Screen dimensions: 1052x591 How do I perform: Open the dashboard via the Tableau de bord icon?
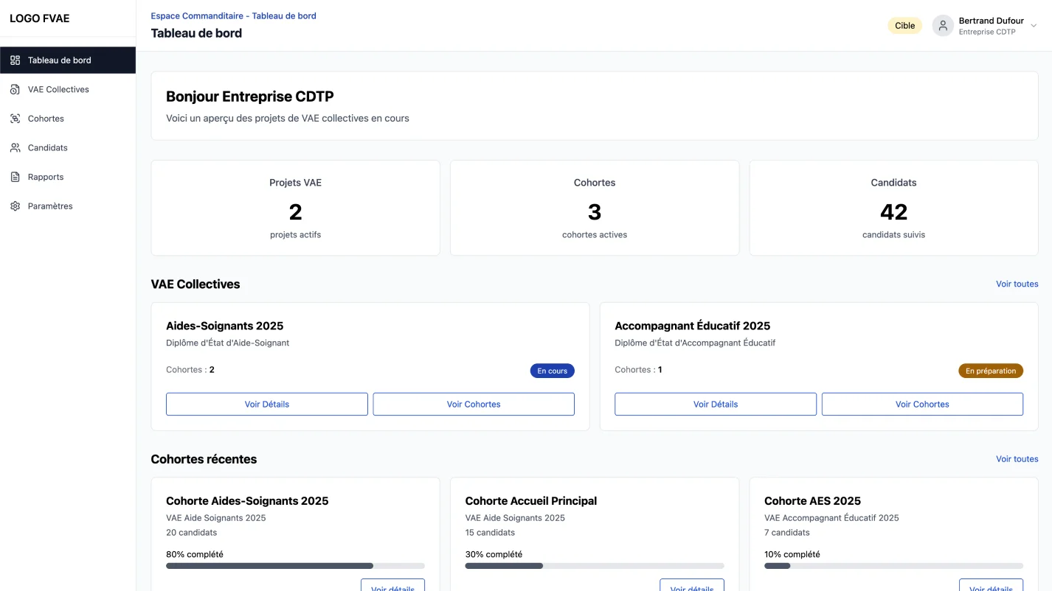tap(15, 60)
